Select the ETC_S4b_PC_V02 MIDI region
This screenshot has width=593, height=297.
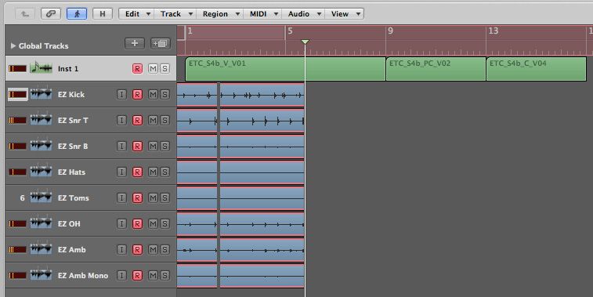point(436,68)
